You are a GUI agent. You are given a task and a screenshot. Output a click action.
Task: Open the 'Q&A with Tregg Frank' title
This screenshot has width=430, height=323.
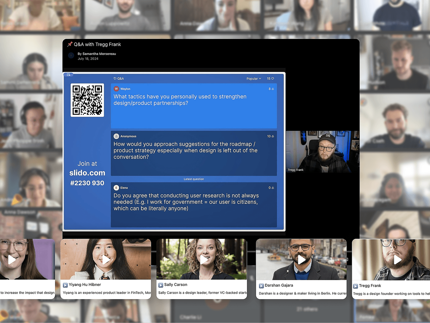click(97, 44)
